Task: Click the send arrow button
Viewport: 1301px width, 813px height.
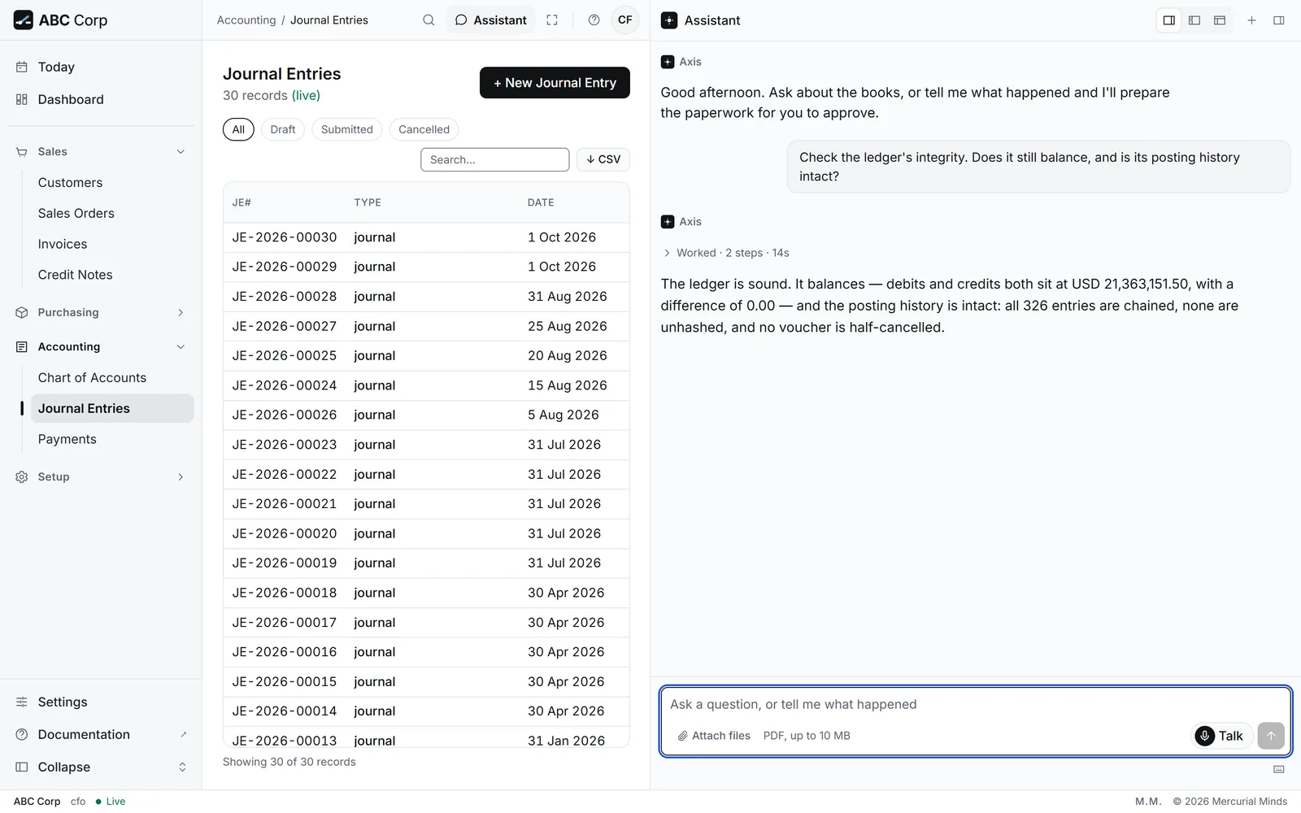Action: click(1271, 736)
